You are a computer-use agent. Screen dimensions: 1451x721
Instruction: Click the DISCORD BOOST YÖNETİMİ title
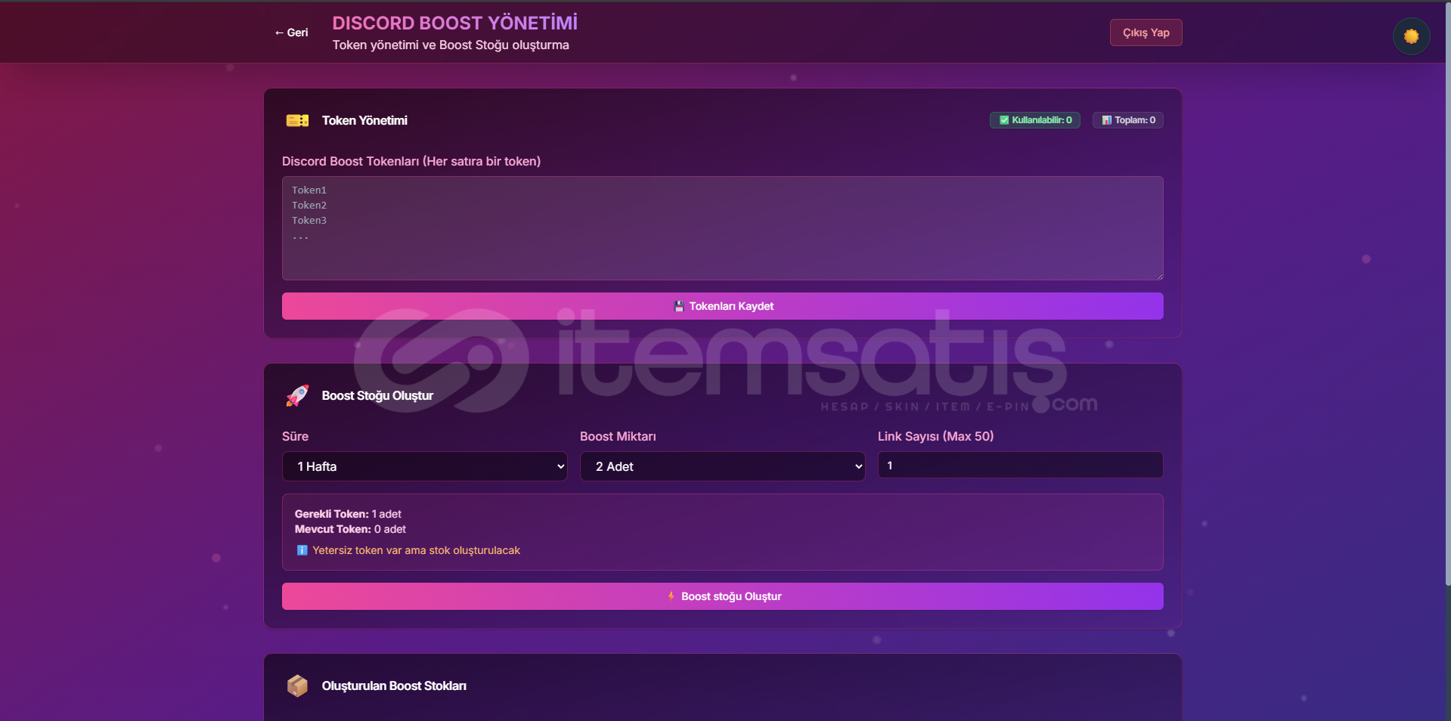pyautogui.click(x=455, y=23)
